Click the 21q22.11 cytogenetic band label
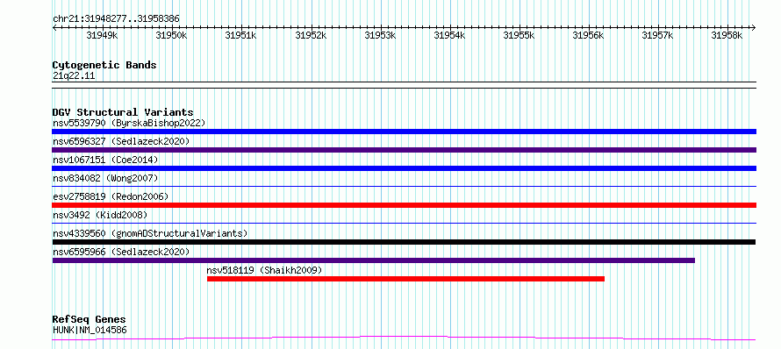This screenshot has height=349, width=781. pos(74,75)
